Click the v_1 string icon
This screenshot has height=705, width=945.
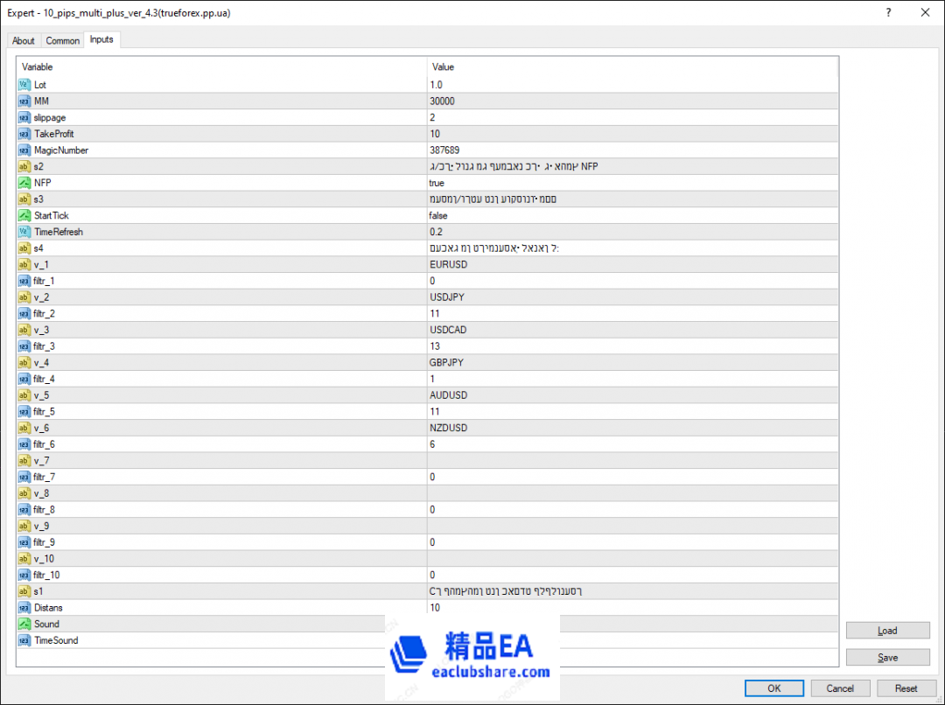tap(24, 264)
